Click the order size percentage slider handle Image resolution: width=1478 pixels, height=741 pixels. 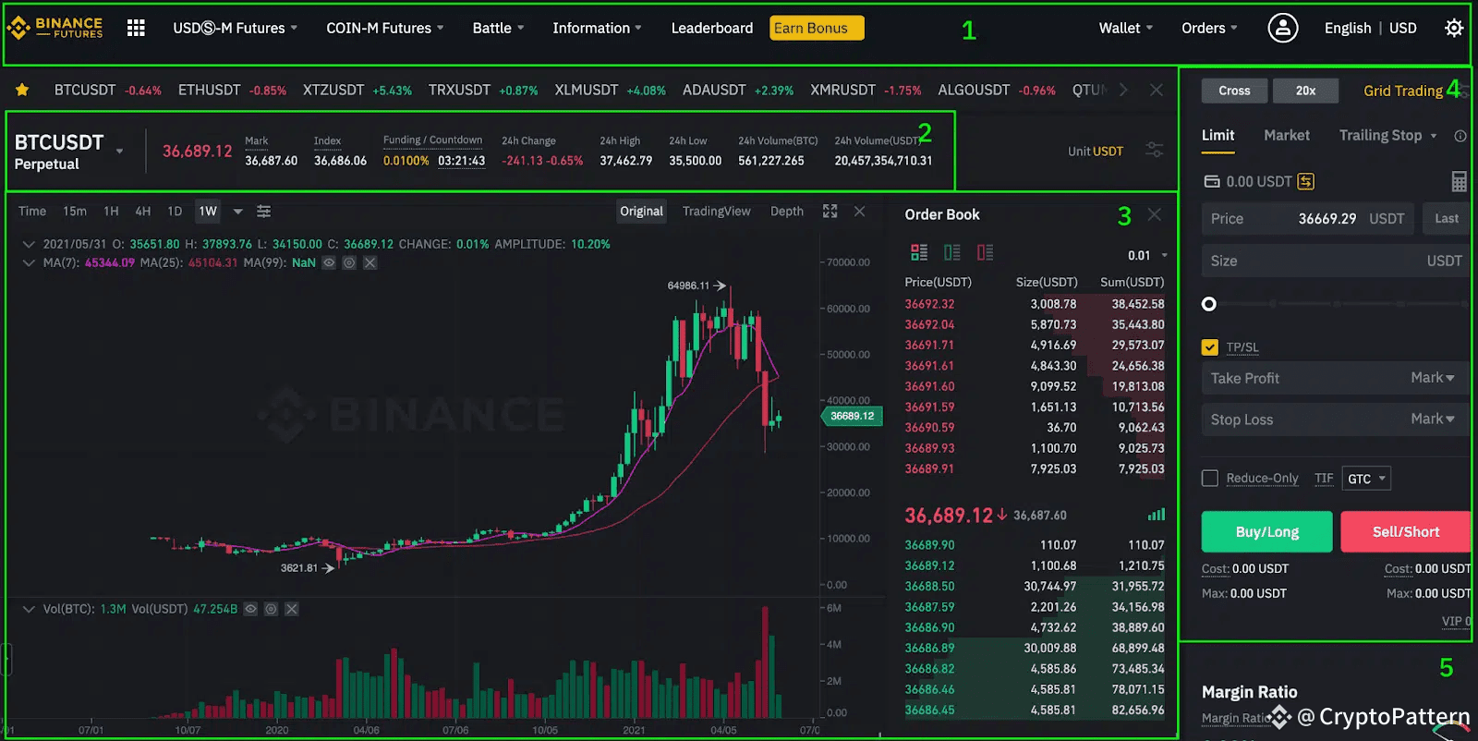point(1209,304)
